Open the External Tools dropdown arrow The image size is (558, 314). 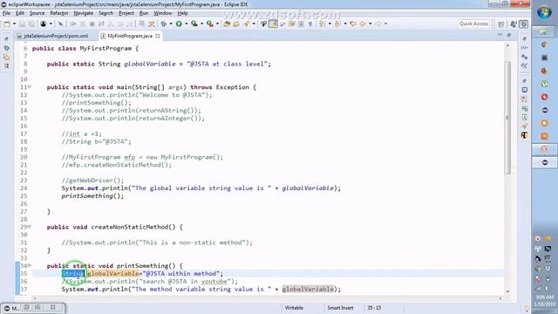point(217,24)
